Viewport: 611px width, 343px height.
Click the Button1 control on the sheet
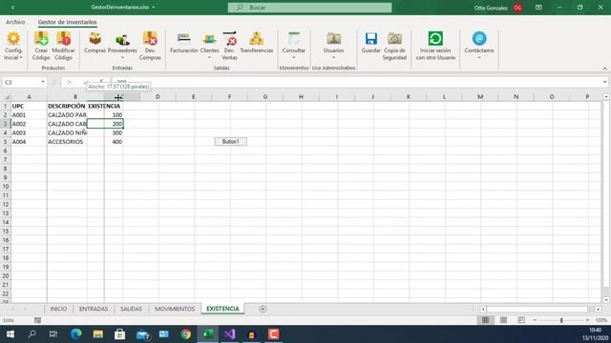(231, 142)
